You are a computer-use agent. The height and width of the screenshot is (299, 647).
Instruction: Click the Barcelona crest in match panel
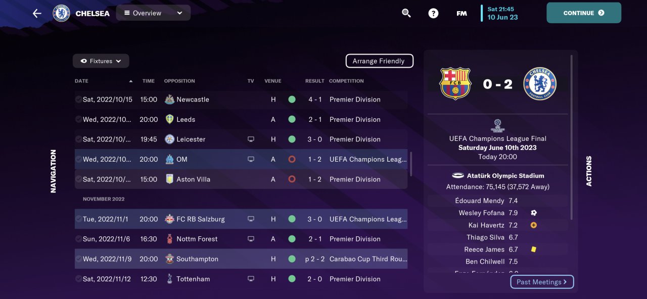click(455, 84)
